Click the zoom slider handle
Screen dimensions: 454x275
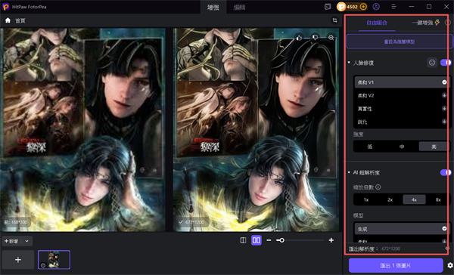click(x=281, y=240)
